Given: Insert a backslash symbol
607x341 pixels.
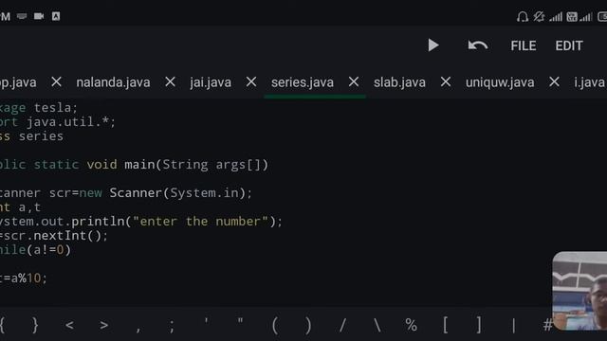Looking at the screenshot, I should tap(377, 325).
